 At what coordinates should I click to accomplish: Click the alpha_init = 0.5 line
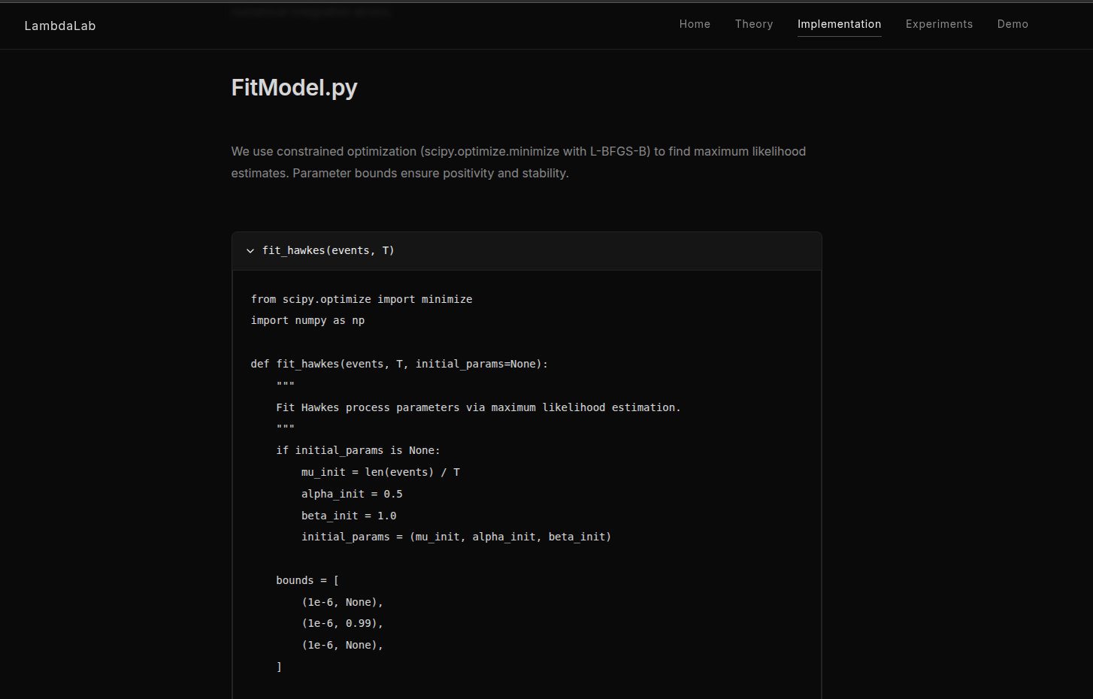[x=352, y=494]
